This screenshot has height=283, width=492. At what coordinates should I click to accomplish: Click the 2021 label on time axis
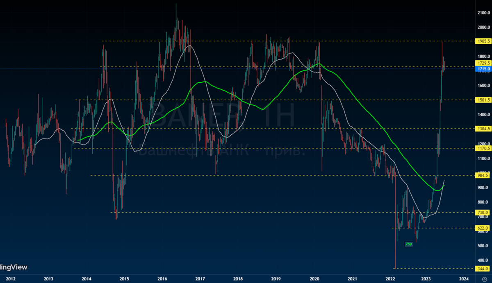click(x=352, y=278)
